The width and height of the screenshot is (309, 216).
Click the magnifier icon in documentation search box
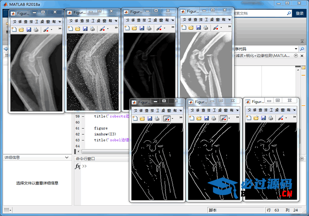289,14
